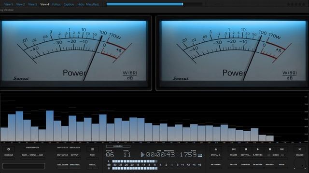The height and width of the screenshot is (173, 309).
Task: Click the dash right of 30 SEC
Action: tap(282, 155)
